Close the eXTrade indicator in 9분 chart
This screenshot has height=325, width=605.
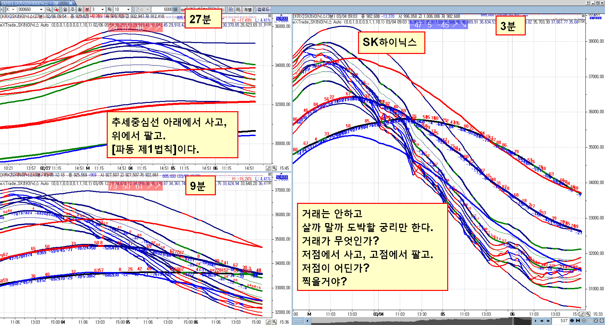270,183
